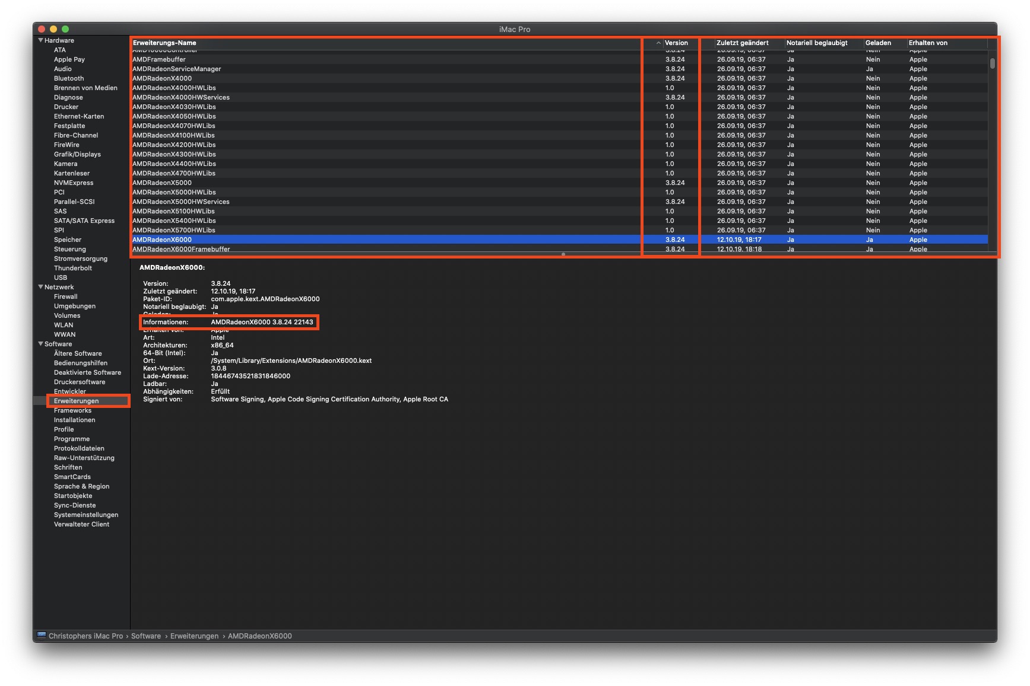Screen dimensions: 1030x686
Task: Select the AMDRadeonX4700HWLibs row
Action: click(559, 173)
